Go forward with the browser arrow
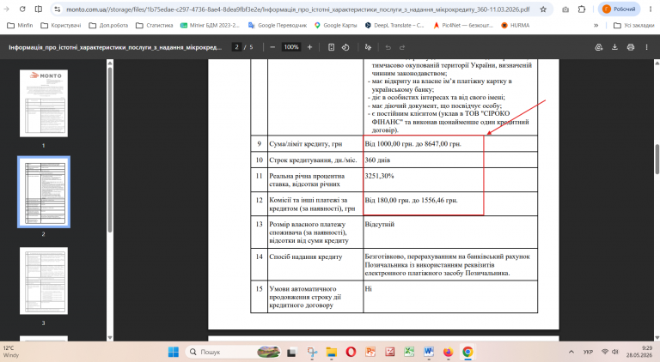 (x=6, y=9)
